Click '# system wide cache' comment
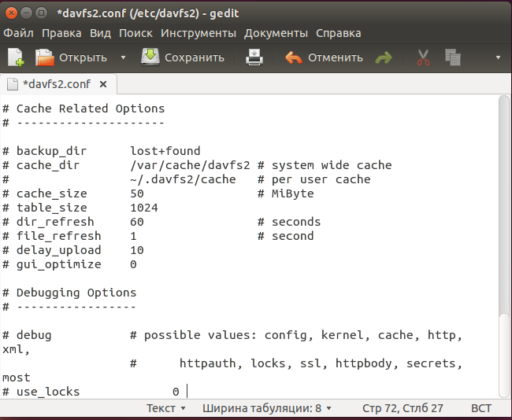Screen dimensions: 512x420 coord(325,165)
